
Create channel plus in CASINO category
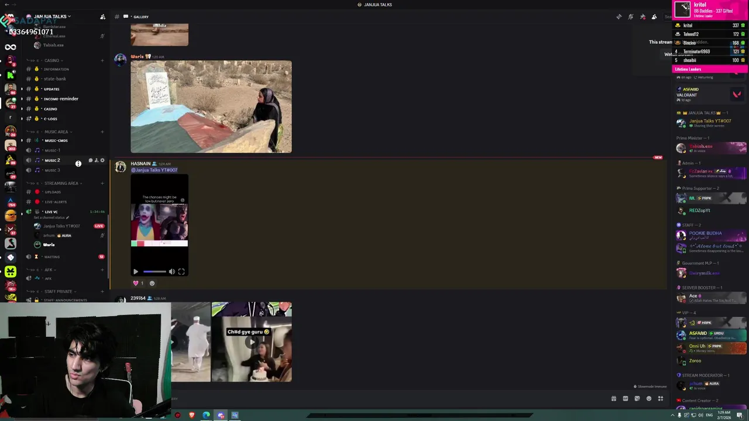tap(102, 60)
